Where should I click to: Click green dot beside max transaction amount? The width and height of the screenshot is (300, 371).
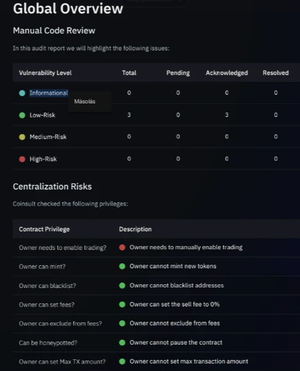pyautogui.click(x=122, y=361)
